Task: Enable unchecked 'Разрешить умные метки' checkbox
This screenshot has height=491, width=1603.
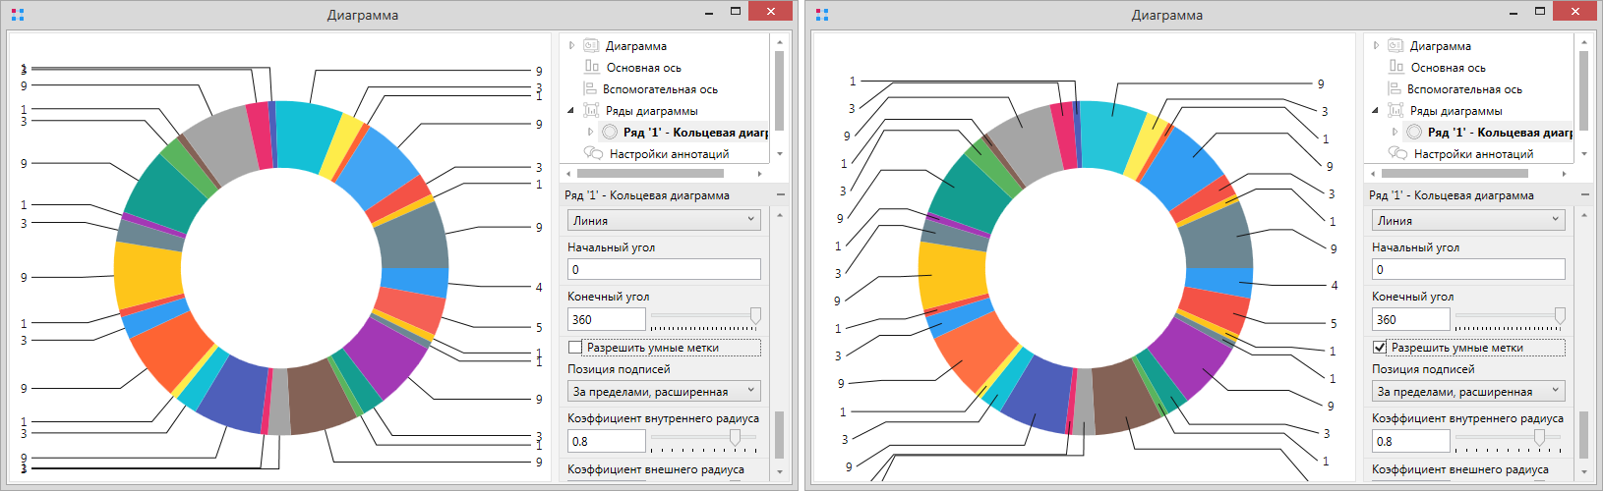Action: coord(575,348)
